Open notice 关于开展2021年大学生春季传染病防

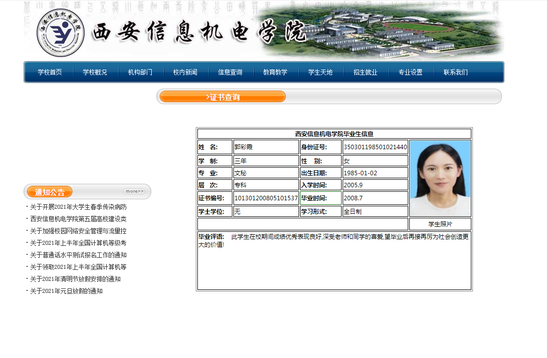(78, 207)
